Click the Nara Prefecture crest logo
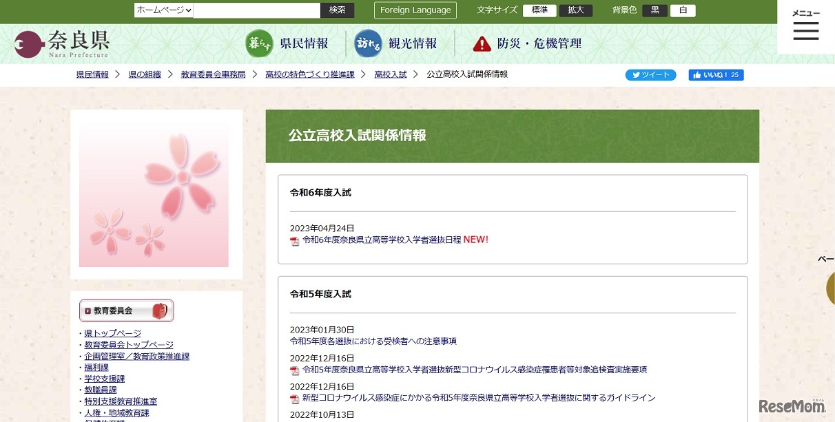The image size is (835, 422). tap(26, 43)
